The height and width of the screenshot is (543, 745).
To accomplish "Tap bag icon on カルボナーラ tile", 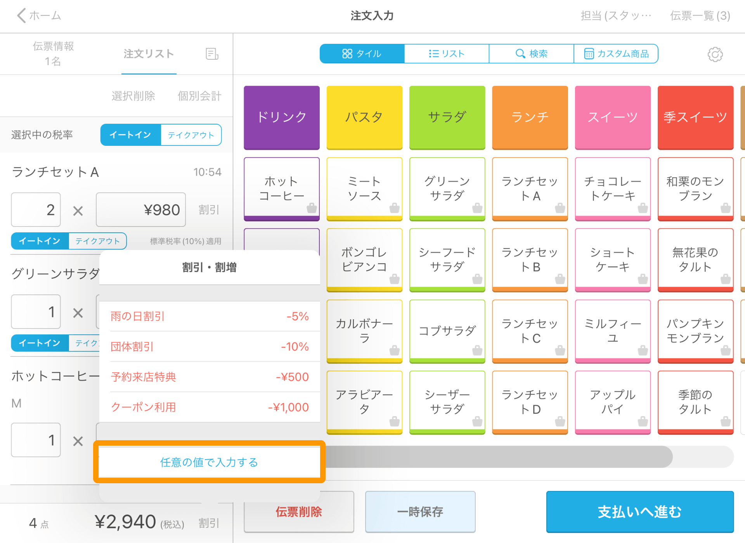I will click(x=394, y=350).
